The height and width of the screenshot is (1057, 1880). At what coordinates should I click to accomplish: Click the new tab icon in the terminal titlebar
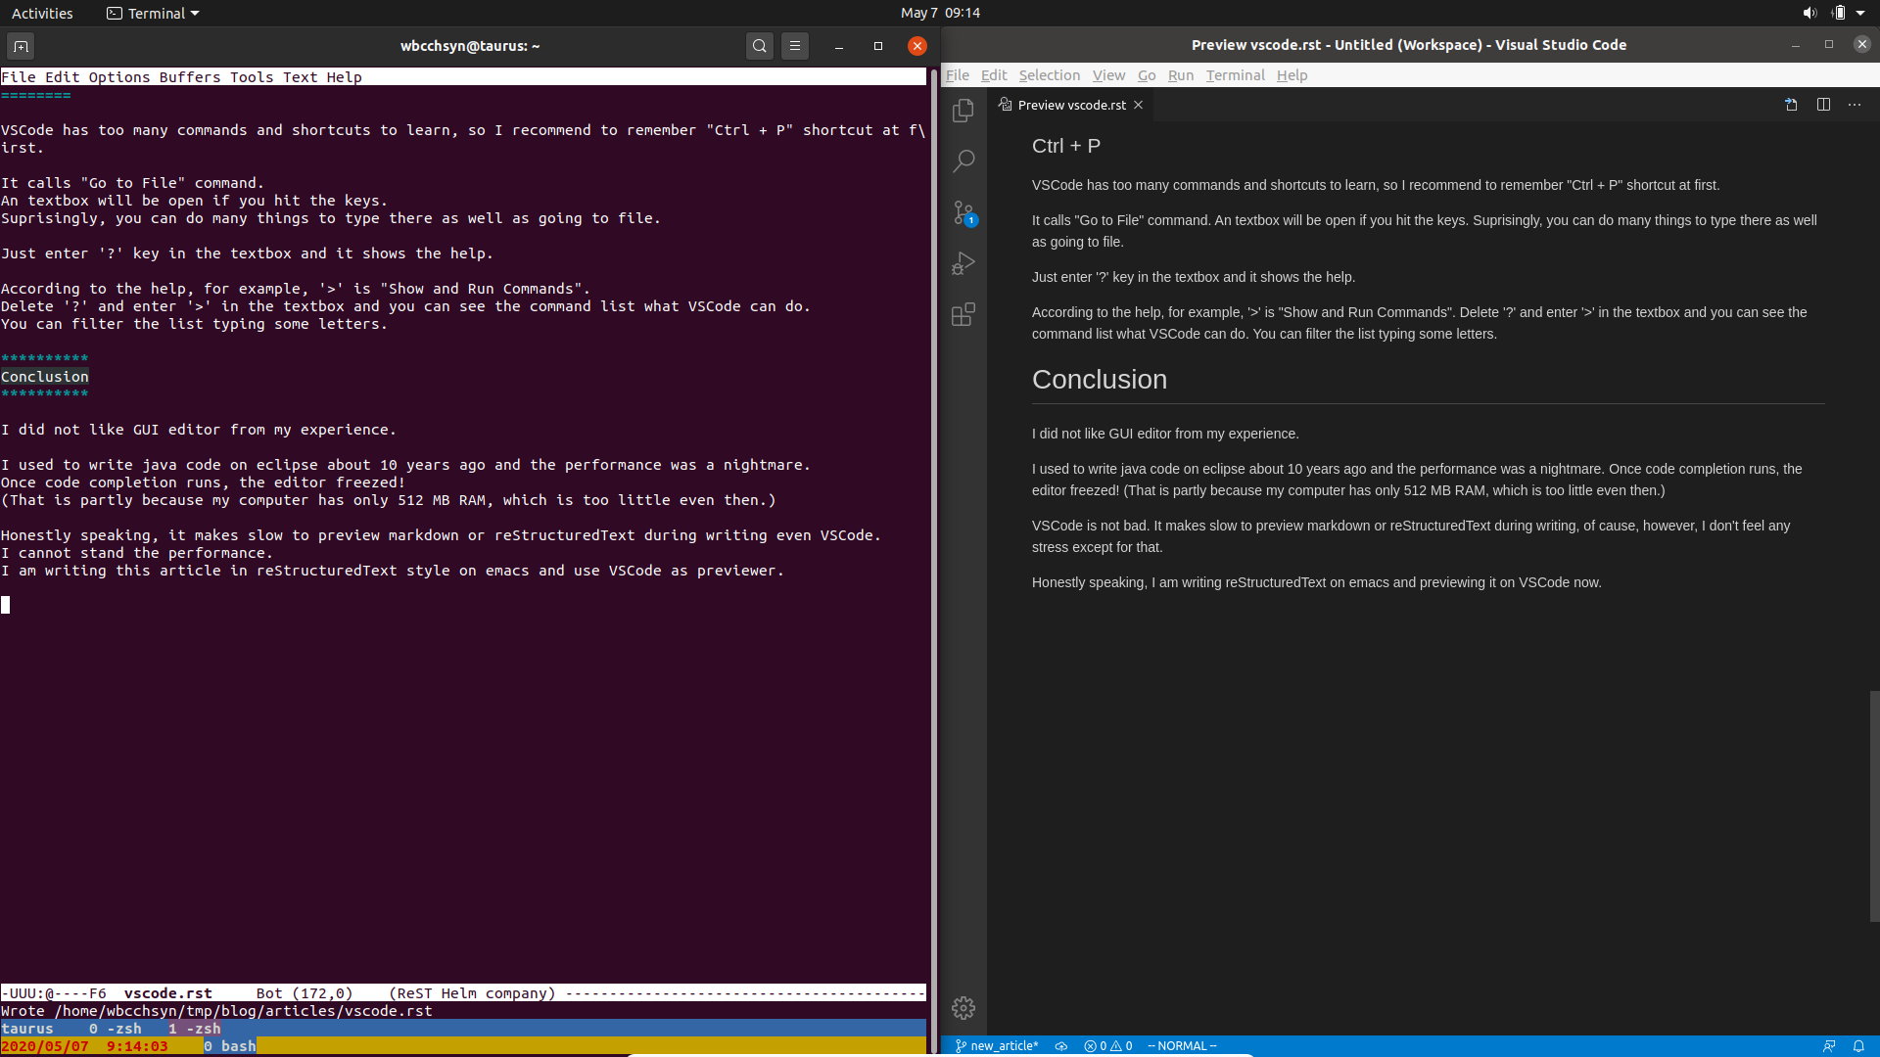pos(21,46)
